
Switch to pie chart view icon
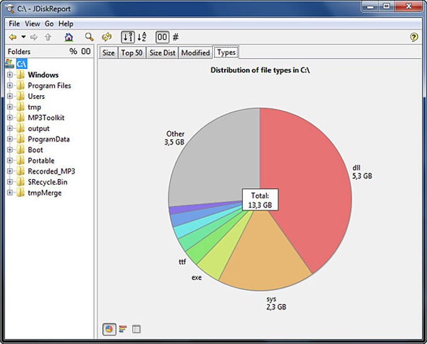[x=109, y=330]
